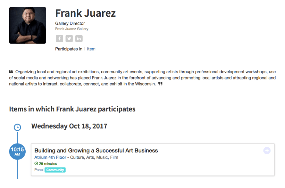This screenshot has height=188, width=285.
Task: Click the closing quotation mark icon
Action: pyautogui.click(x=160, y=84)
